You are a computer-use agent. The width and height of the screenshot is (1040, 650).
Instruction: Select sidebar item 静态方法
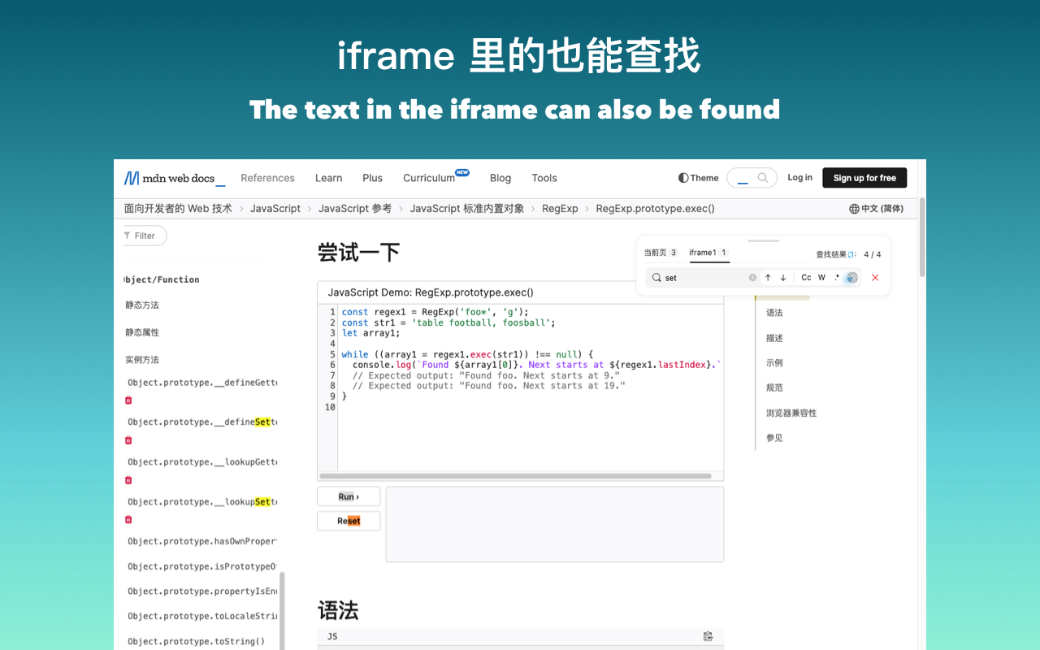click(142, 305)
